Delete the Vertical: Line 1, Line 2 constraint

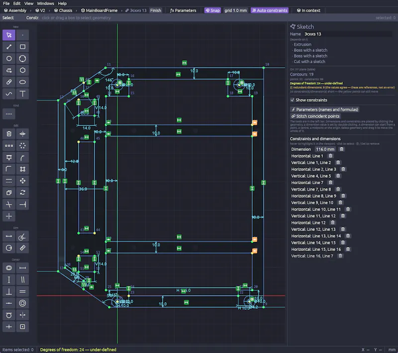[338, 162]
